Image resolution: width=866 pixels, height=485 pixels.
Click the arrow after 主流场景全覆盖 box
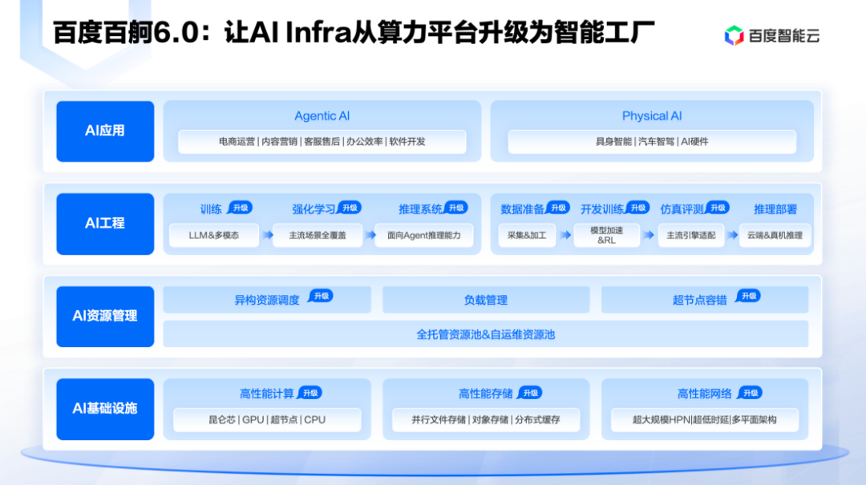(x=370, y=236)
